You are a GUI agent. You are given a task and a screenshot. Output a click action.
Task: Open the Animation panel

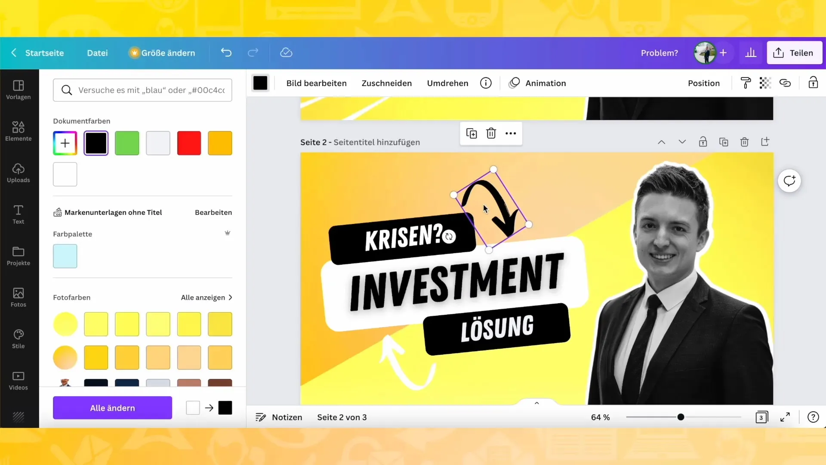(x=538, y=83)
